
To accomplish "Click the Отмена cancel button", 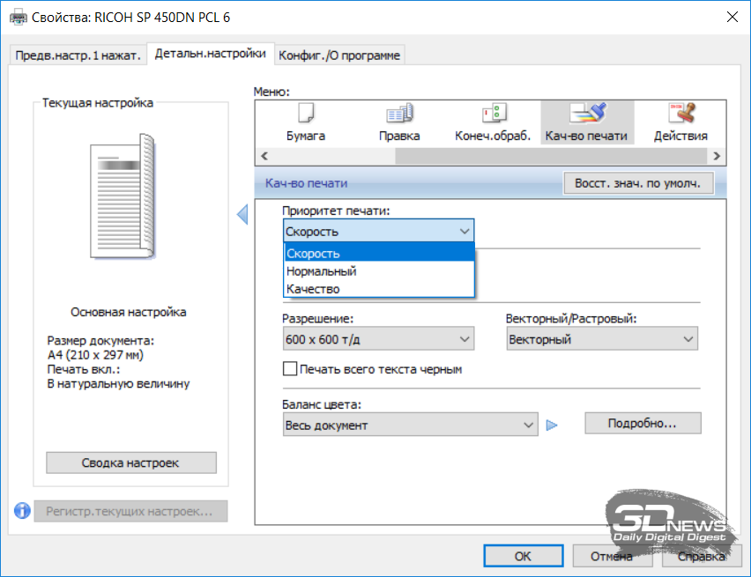I will pos(612,556).
